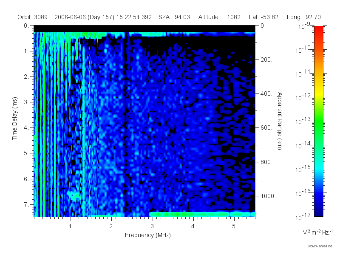Click the '600.' apparent range tick label
The width and height of the screenshot is (340, 255).
[266, 128]
